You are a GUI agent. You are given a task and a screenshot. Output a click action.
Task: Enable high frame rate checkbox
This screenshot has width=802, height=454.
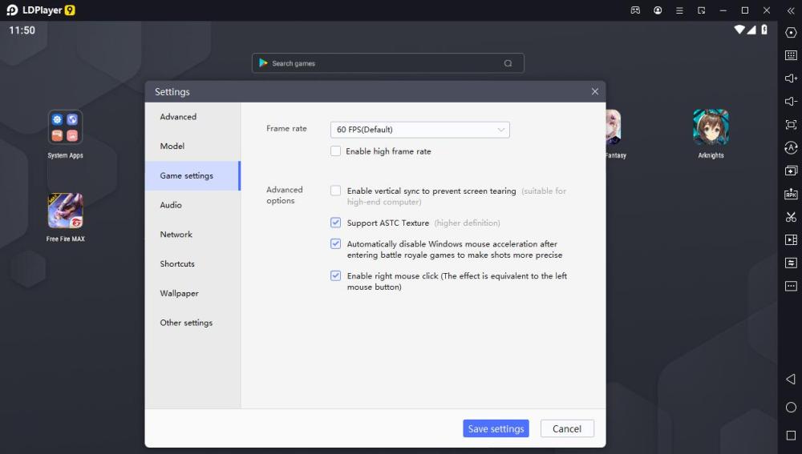tap(336, 151)
